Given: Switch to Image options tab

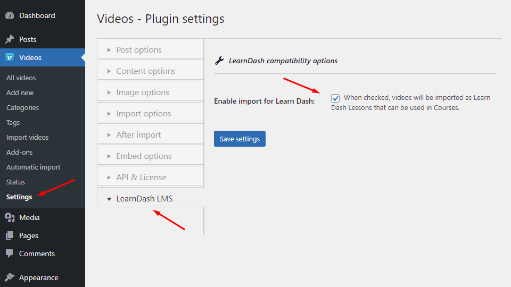Looking at the screenshot, I should (151, 91).
